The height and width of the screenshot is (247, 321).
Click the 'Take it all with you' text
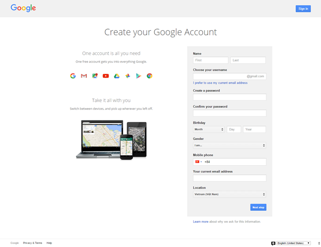coord(111,100)
